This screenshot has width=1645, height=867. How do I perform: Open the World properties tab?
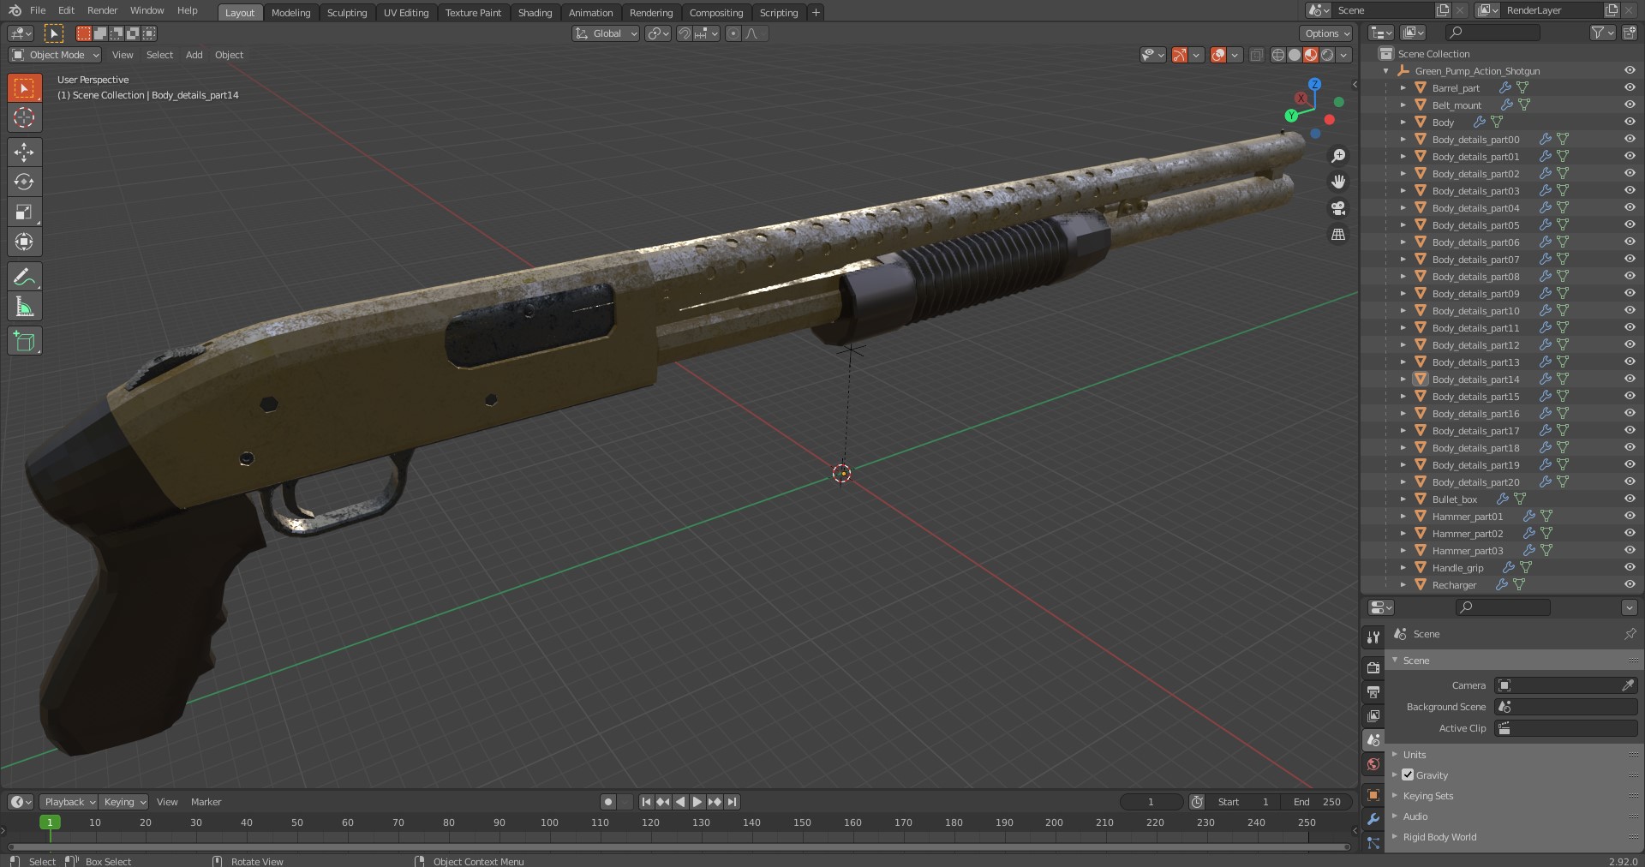(1373, 764)
